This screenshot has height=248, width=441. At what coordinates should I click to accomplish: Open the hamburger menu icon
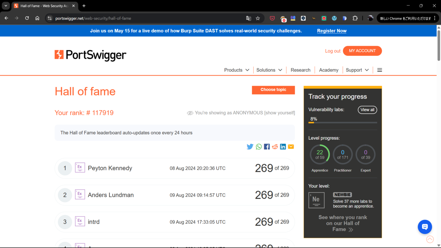tap(380, 70)
